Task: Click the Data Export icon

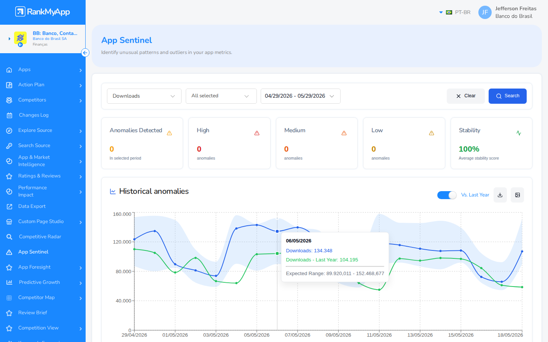Action: click(x=9, y=207)
